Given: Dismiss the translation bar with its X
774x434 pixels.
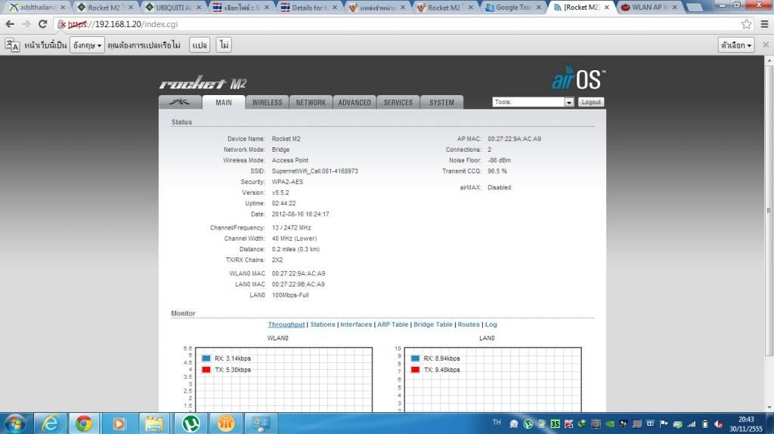Looking at the screenshot, I should (x=766, y=45).
